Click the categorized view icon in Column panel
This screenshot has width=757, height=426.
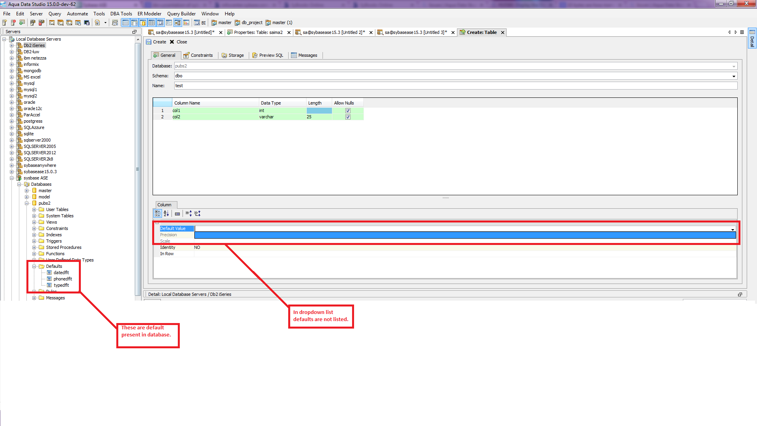(x=158, y=213)
